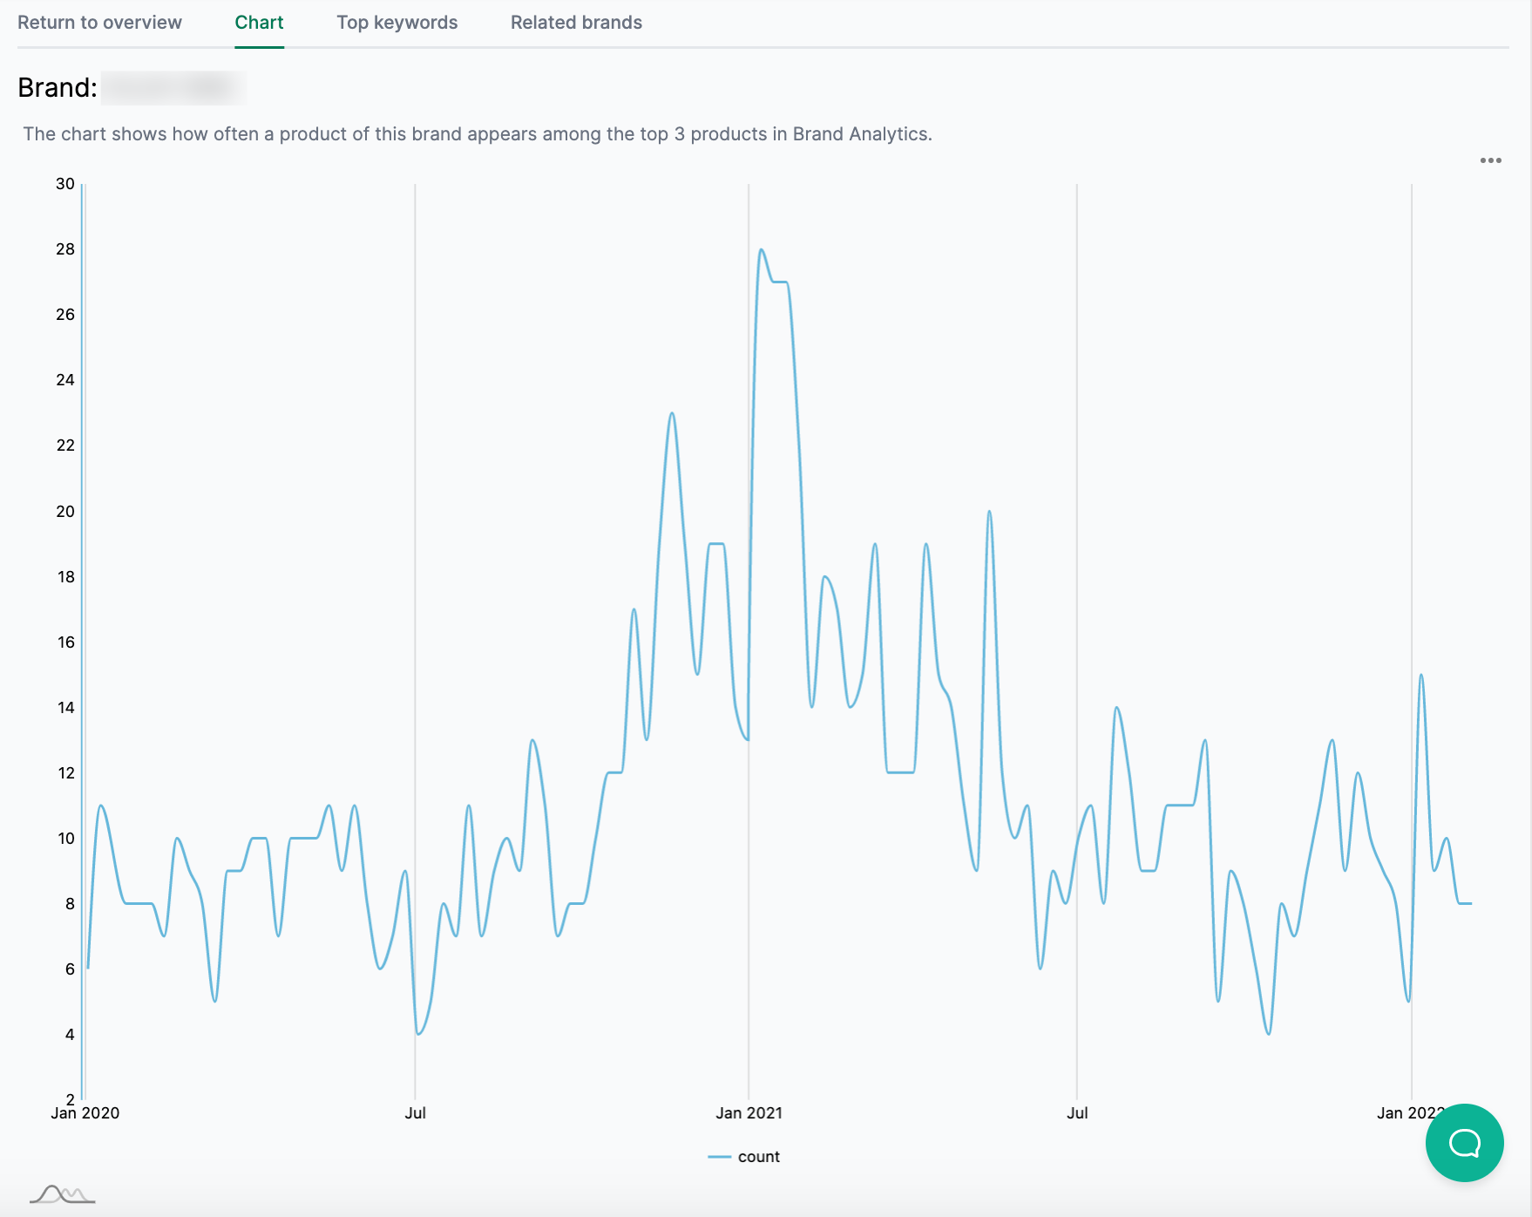Click the 28-count peak near January 2021
This screenshot has height=1217, width=1532.
click(761, 250)
